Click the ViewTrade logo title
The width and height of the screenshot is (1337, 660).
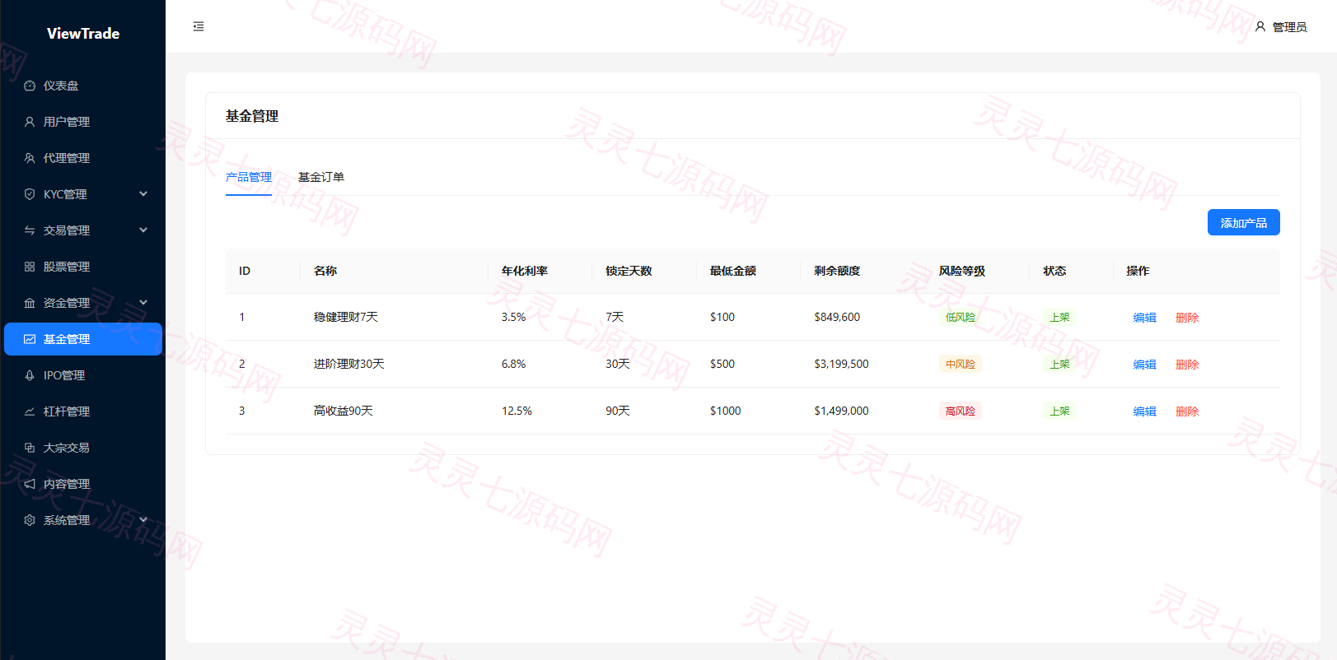coord(83,34)
